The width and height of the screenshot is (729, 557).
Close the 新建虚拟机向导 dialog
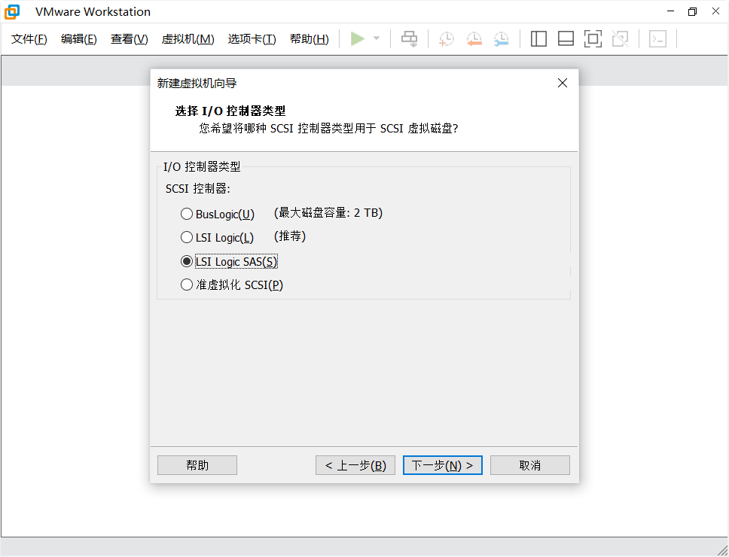(x=563, y=83)
